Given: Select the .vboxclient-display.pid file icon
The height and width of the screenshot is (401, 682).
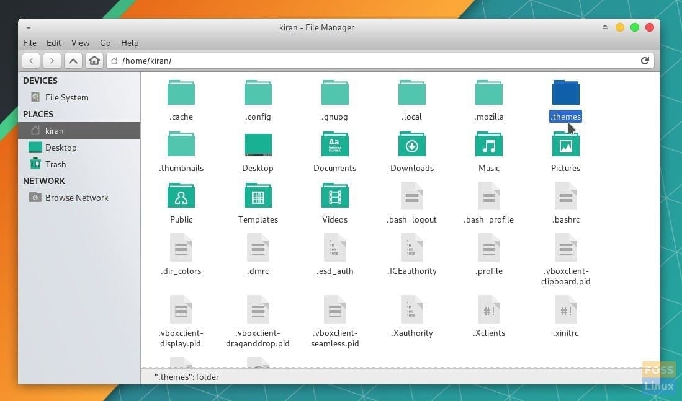Looking at the screenshot, I should point(181,309).
